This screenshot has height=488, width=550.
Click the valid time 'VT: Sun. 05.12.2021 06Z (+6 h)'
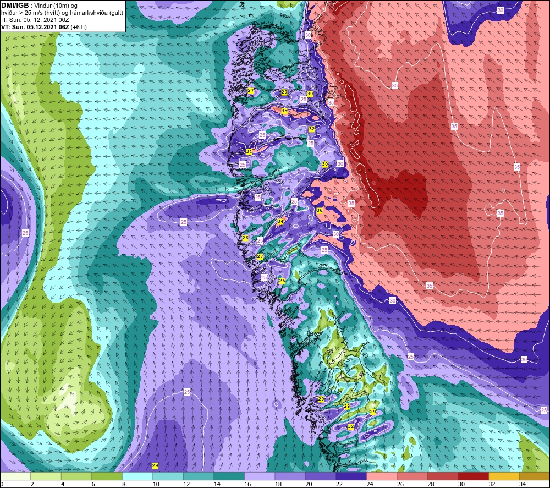(x=44, y=27)
